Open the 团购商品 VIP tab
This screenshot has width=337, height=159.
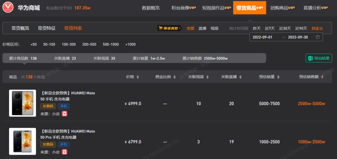[282, 8]
